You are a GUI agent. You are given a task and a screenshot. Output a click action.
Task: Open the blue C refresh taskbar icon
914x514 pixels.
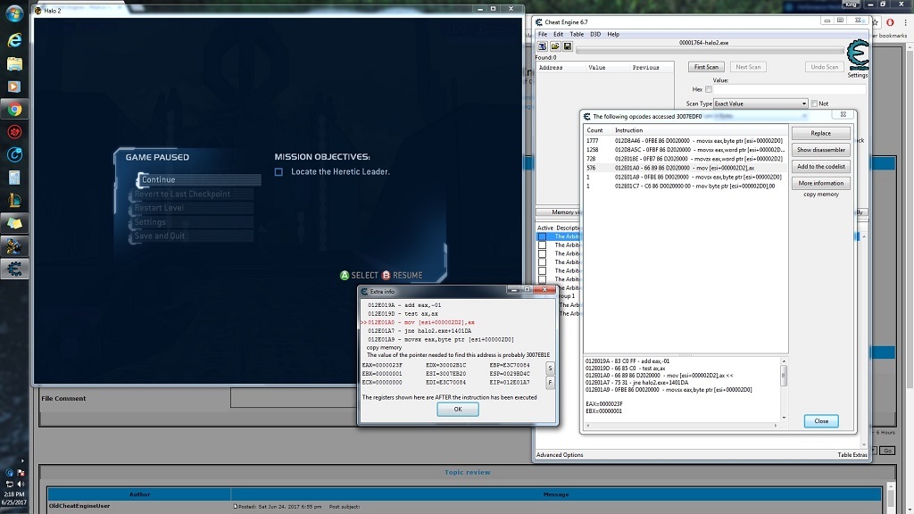coord(14,154)
